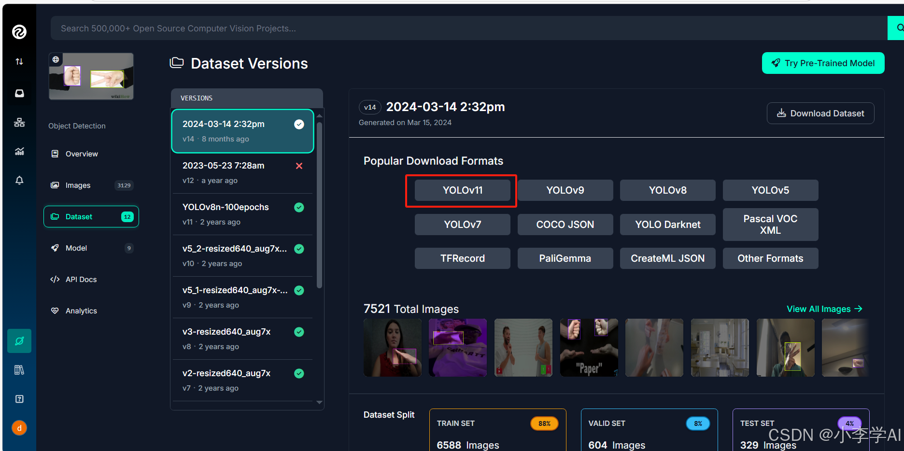Click green check on v2-resized640_aug7x
The width and height of the screenshot is (904, 451).
click(x=299, y=373)
